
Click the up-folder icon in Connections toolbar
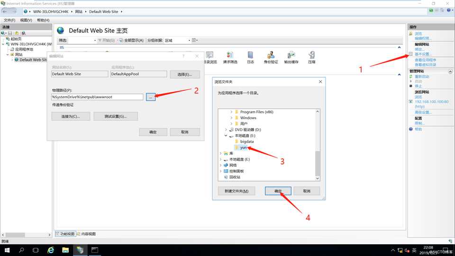pyautogui.click(x=17, y=33)
